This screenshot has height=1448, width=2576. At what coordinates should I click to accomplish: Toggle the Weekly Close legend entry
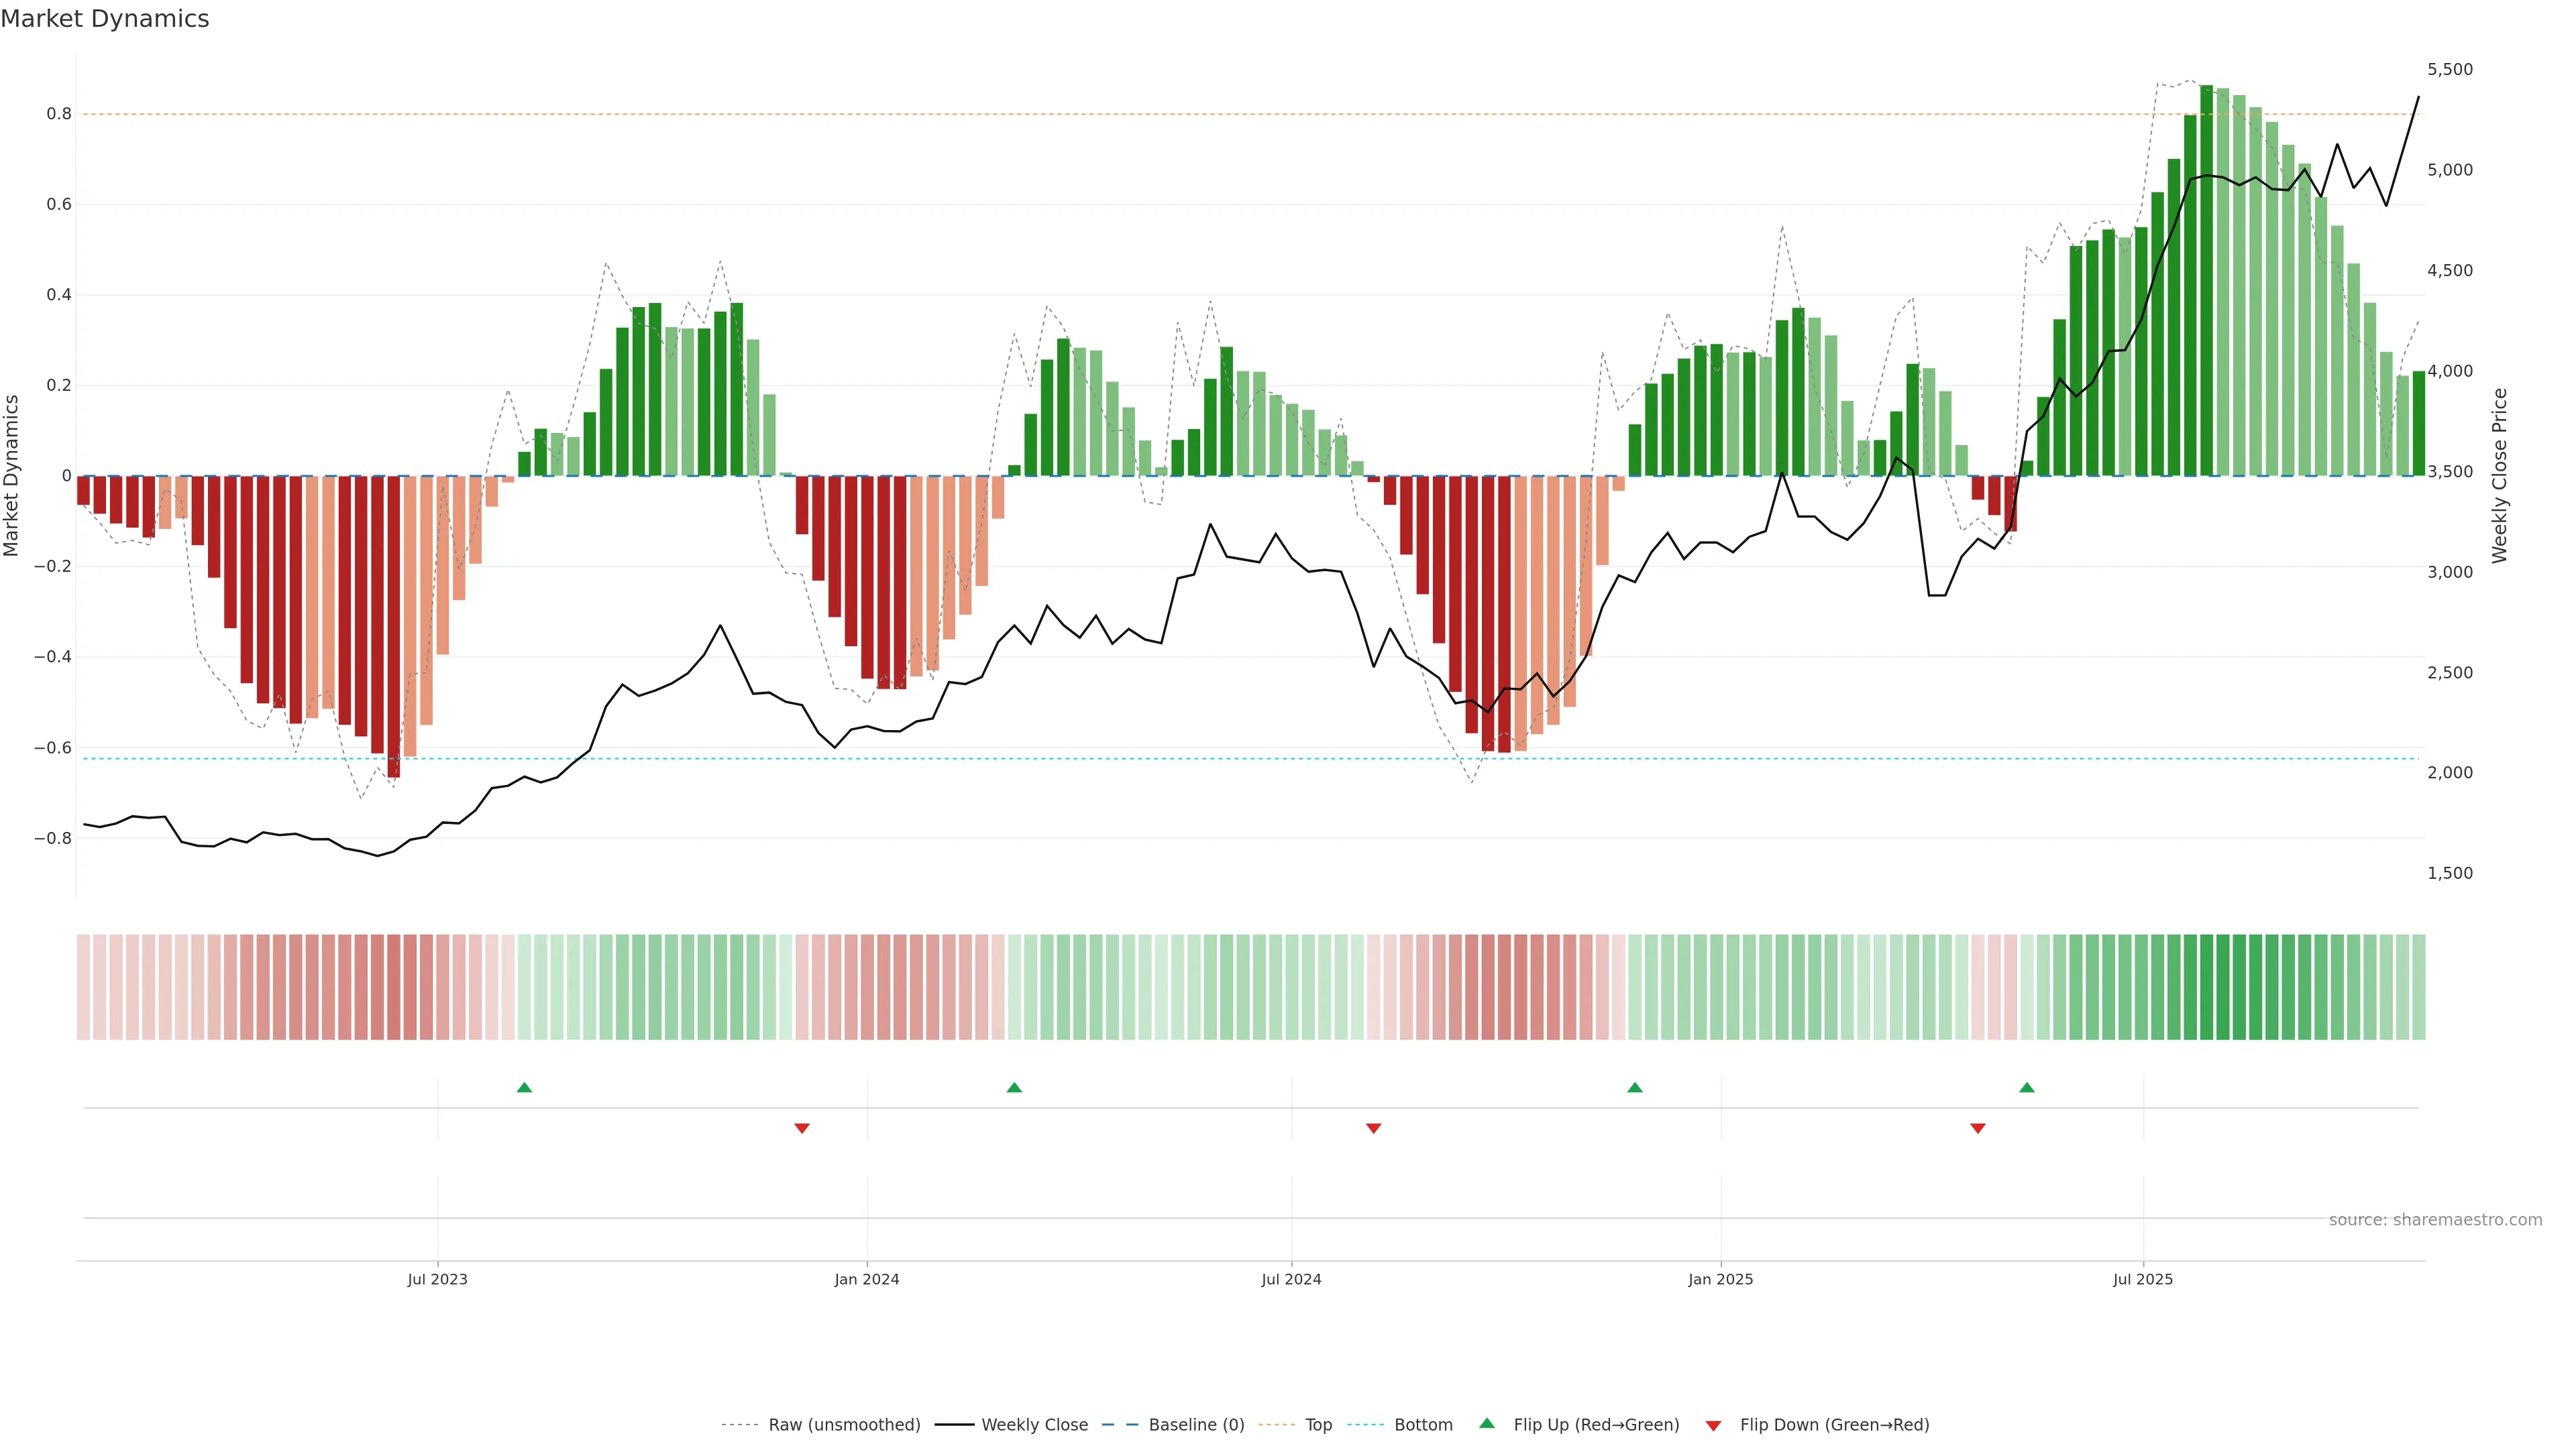pyautogui.click(x=1034, y=1425)
